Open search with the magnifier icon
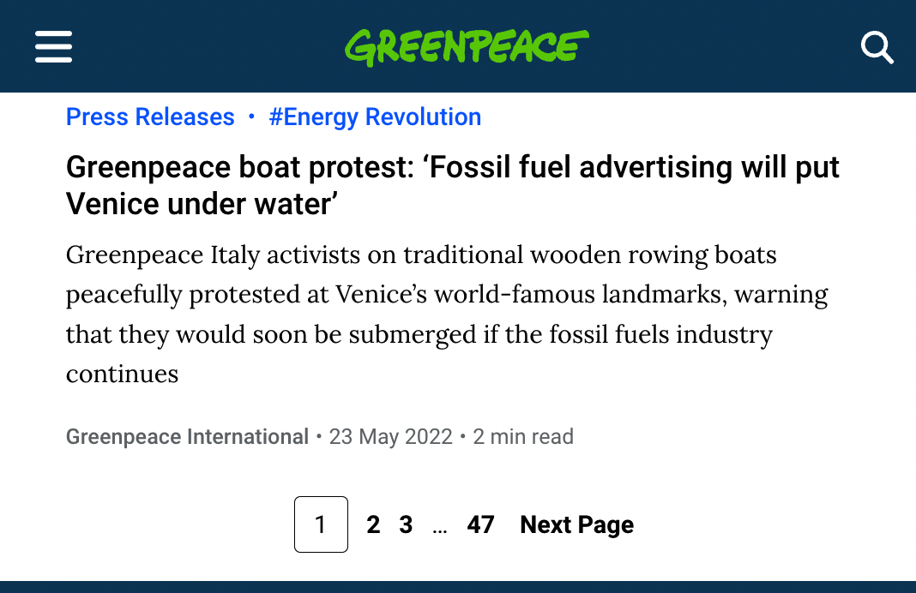The image size is (916, 593). tap(877, 48)
